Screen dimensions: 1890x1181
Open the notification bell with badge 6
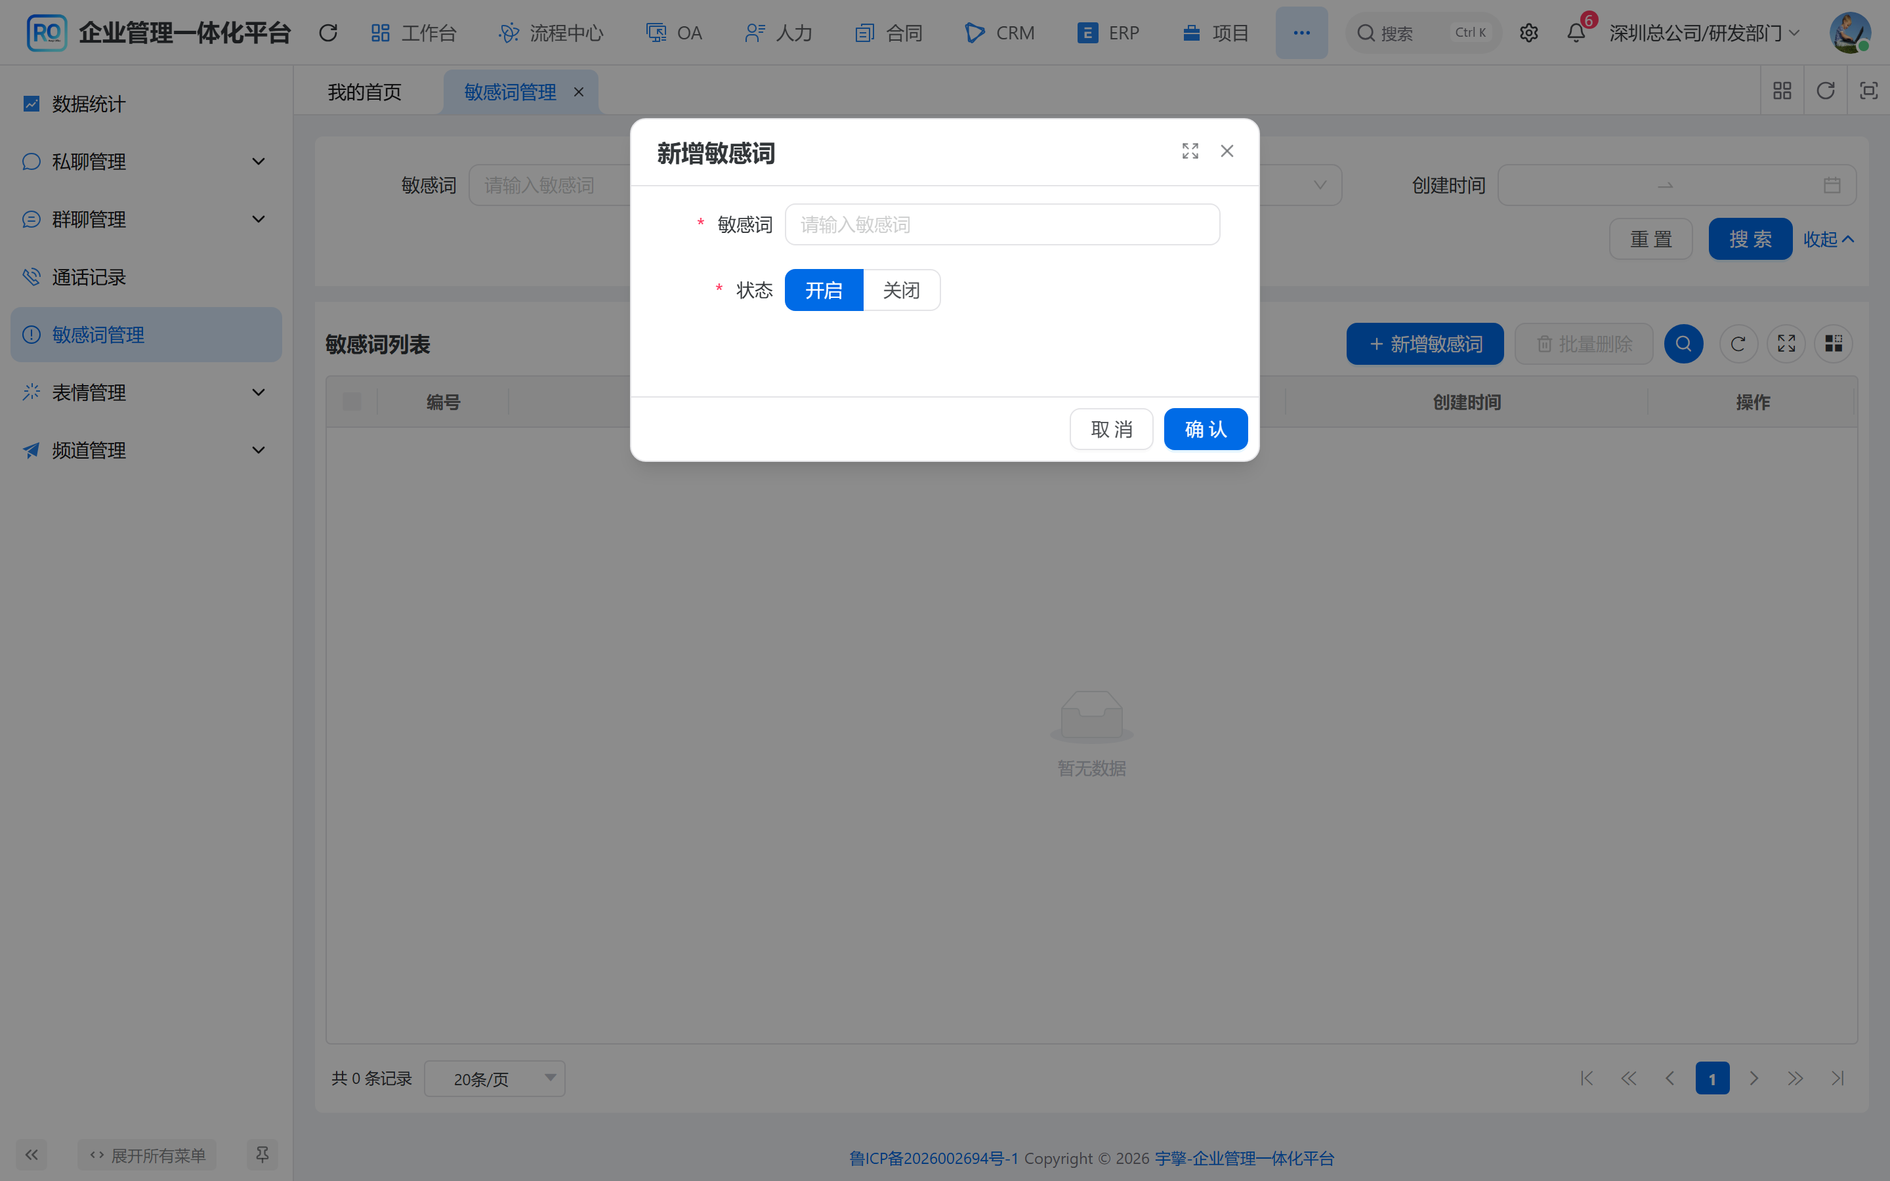[1576, 33]
